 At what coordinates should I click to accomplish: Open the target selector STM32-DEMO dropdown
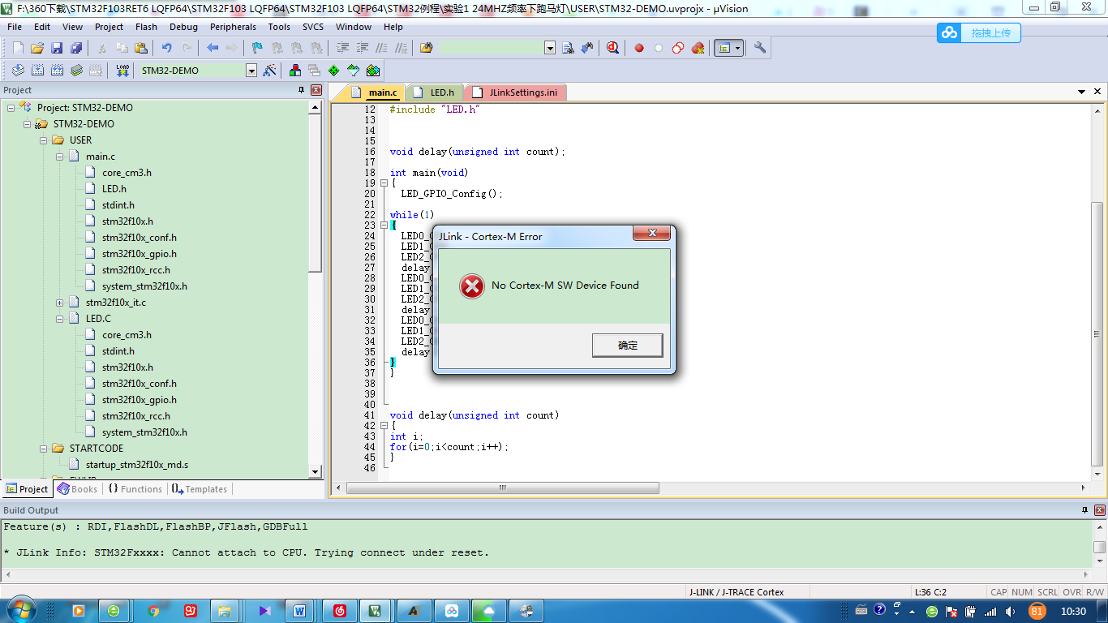click(251, 71)
